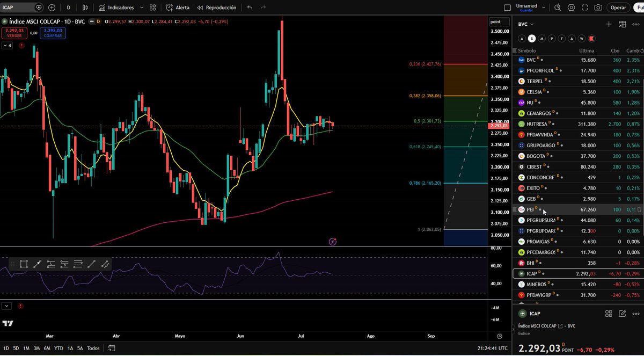This screenshot has height=356, width=644.
Task: Open the compare or add symbol plus icon
Action: click(52, 8)
